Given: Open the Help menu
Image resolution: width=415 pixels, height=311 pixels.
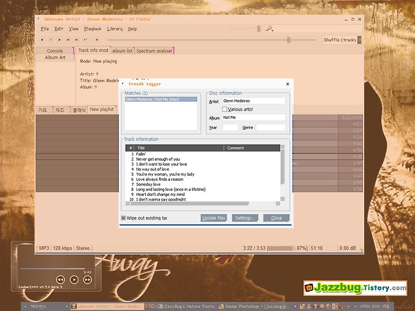Looking at the screenshot, I should (132, 29).
